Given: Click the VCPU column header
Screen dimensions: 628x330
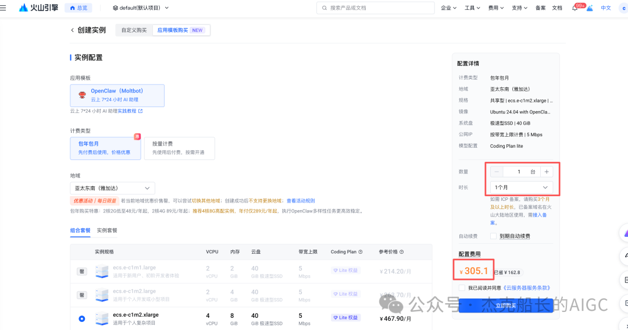Looking at the screenshot, I should tap(212, 252).
